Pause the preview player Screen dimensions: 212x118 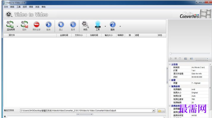175,59
